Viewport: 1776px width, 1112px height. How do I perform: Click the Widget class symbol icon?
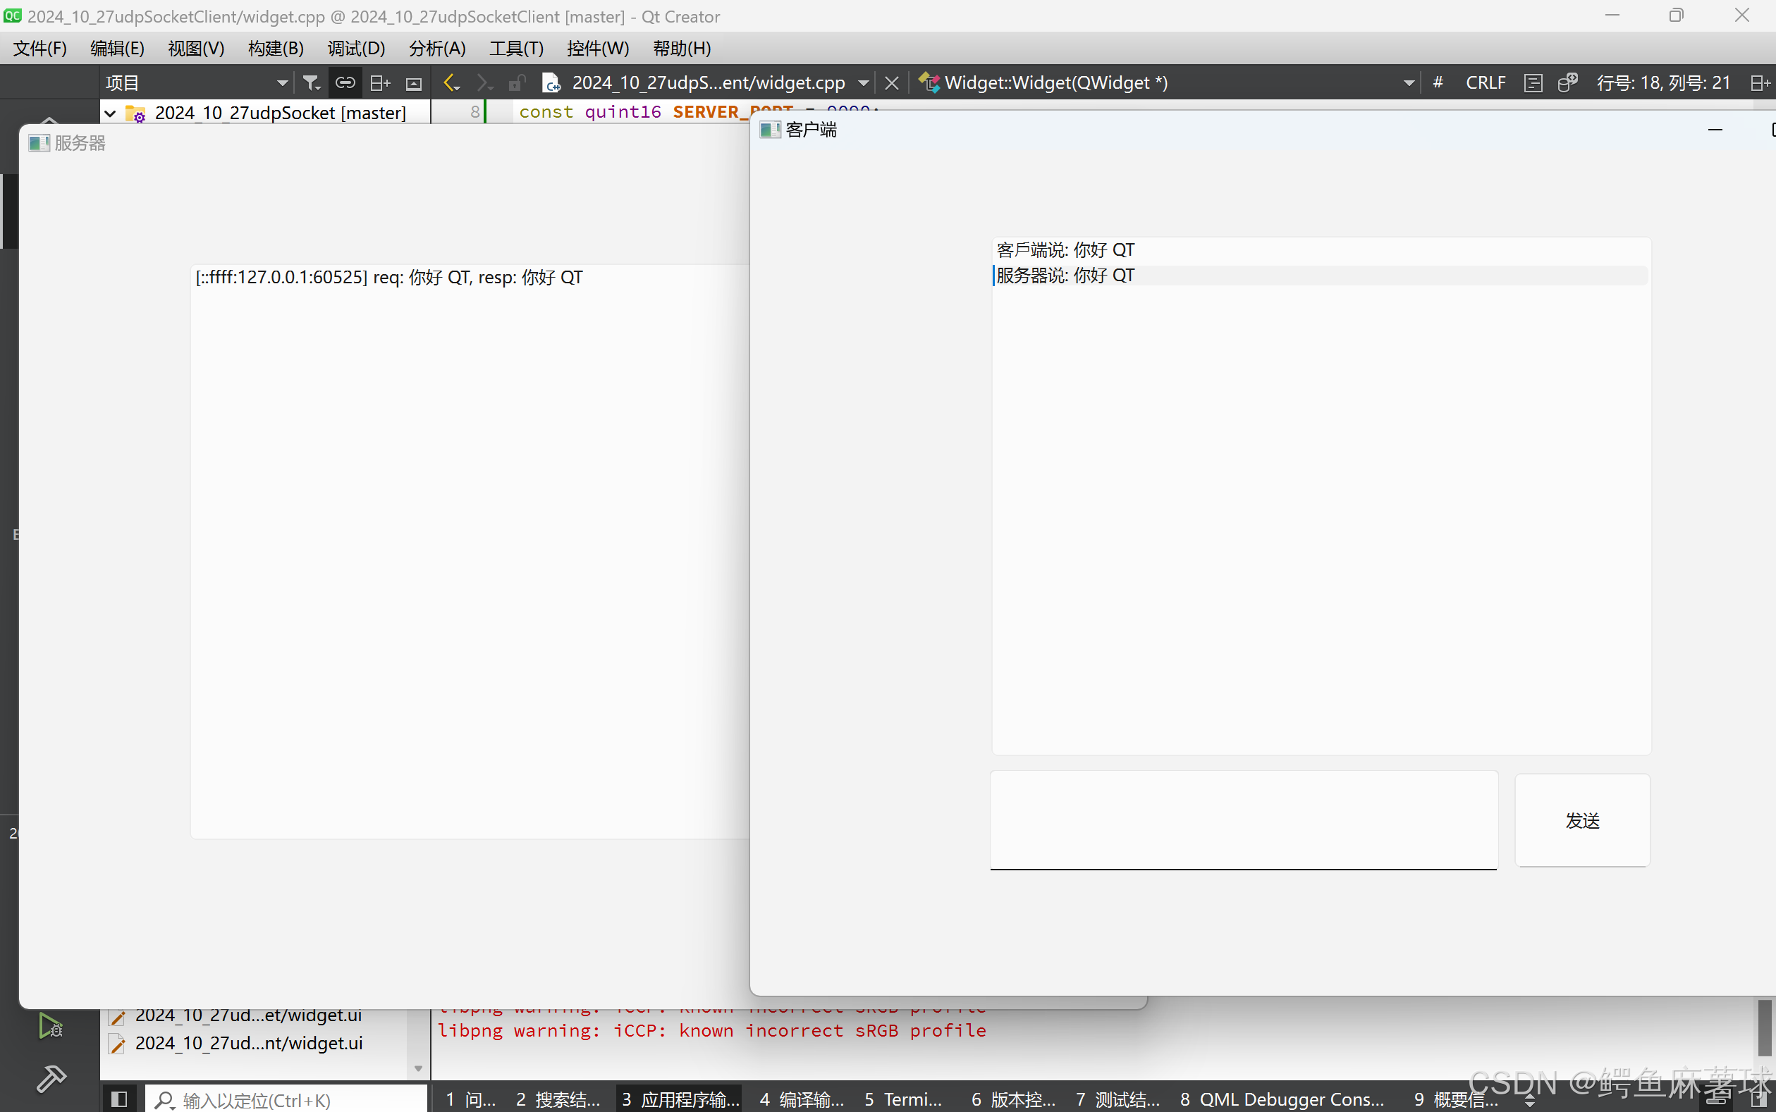[x=929, y=83]
